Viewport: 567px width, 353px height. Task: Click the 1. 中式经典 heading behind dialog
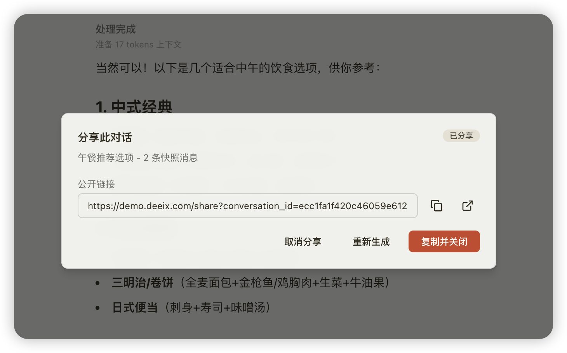[134, 107]
